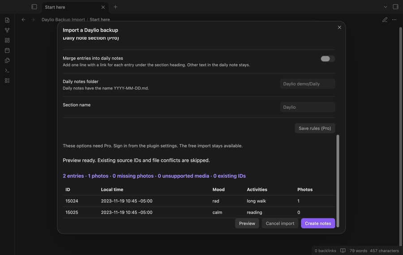Select entry ID 15024

click(72, 201)
